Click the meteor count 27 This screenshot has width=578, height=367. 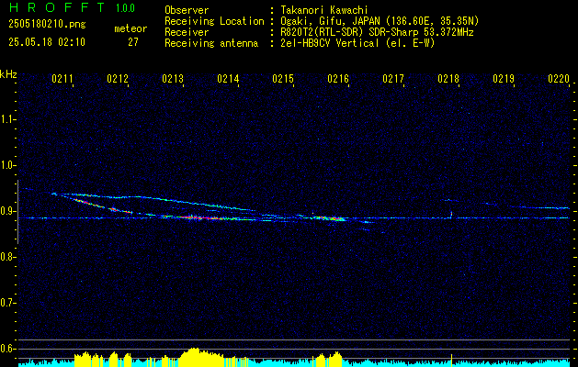[x=133, y=42]
